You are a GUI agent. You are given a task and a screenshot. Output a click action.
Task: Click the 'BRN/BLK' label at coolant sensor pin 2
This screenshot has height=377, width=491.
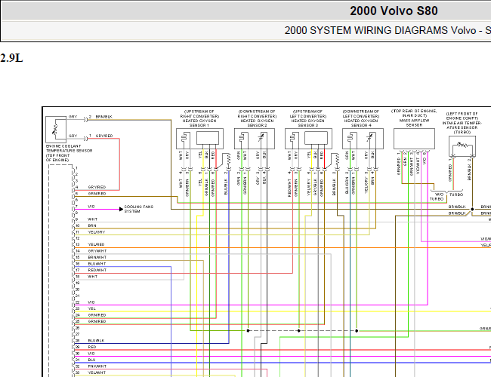[104, 117]
